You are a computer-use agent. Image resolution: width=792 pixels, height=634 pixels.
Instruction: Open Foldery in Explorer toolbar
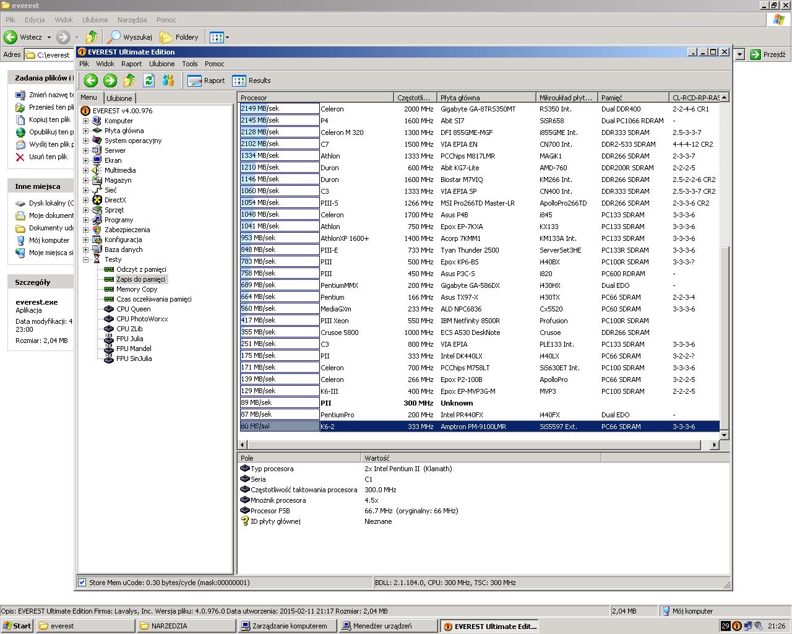click(179, 37)
